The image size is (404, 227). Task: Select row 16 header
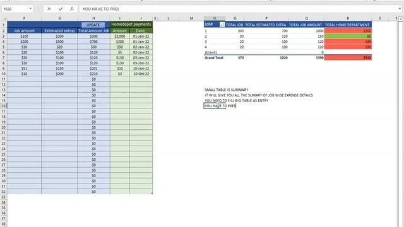[x=4, y=106]
